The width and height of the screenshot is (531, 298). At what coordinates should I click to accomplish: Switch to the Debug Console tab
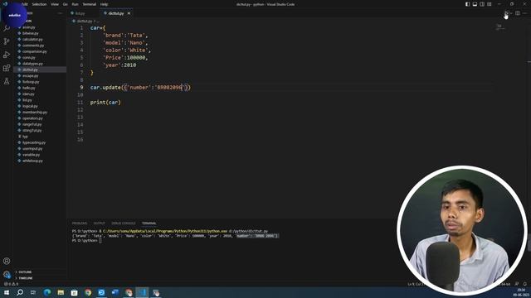tap(124, 223)
